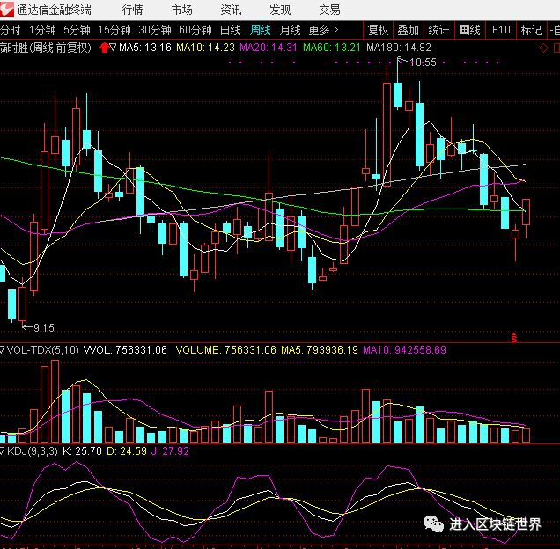Click the volume MA10: 942558.69 label

(404, 350)
